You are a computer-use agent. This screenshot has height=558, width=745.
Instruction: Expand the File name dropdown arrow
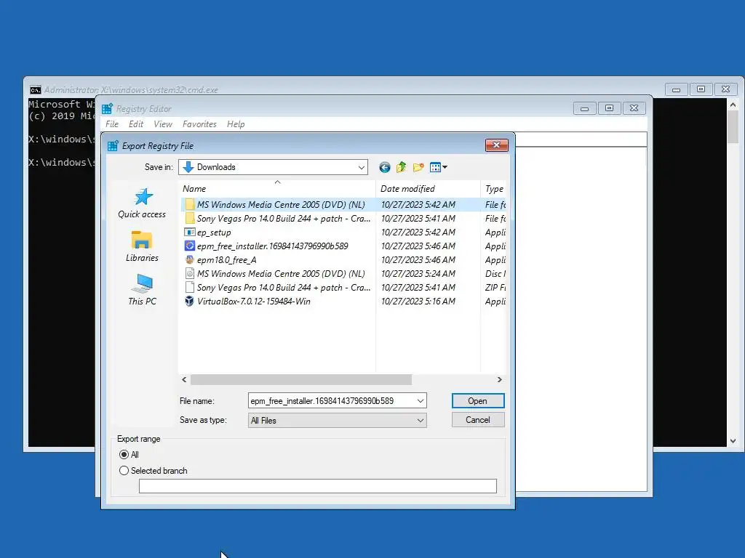(x=420, y=401)
